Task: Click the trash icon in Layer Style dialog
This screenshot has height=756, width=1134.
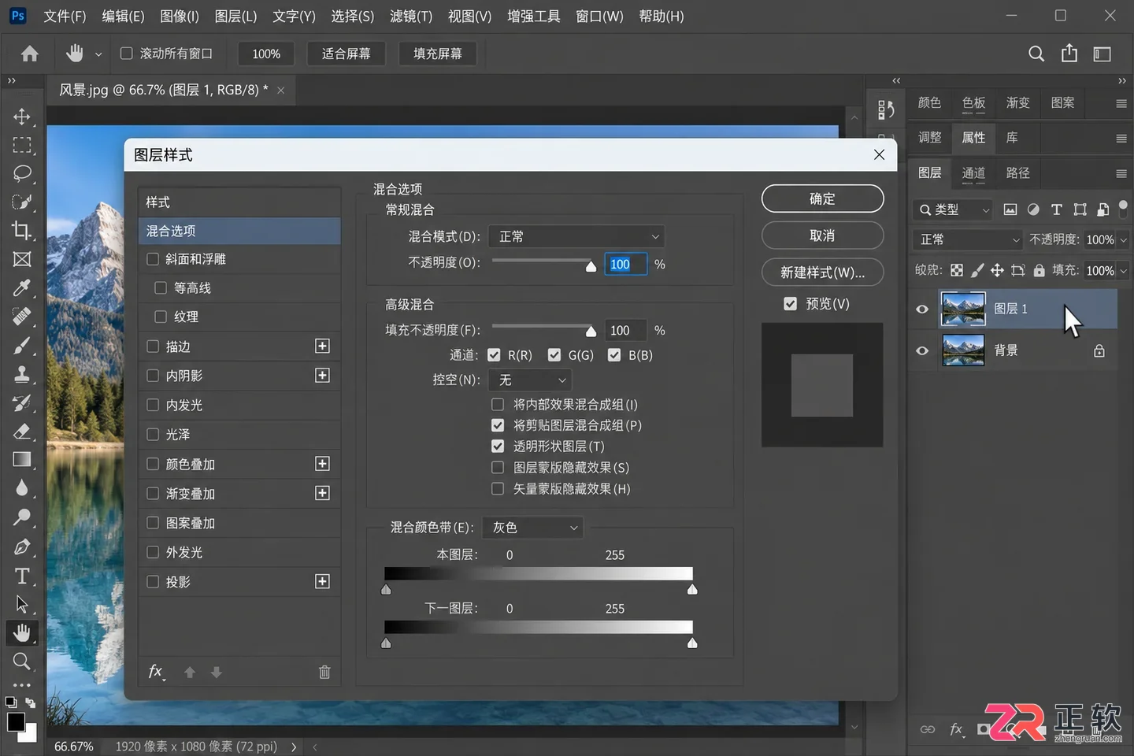Action: pyautogui.click(x=324, y=672)
